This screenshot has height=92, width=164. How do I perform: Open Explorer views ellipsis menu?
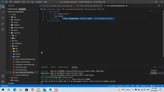click(36, 6)
